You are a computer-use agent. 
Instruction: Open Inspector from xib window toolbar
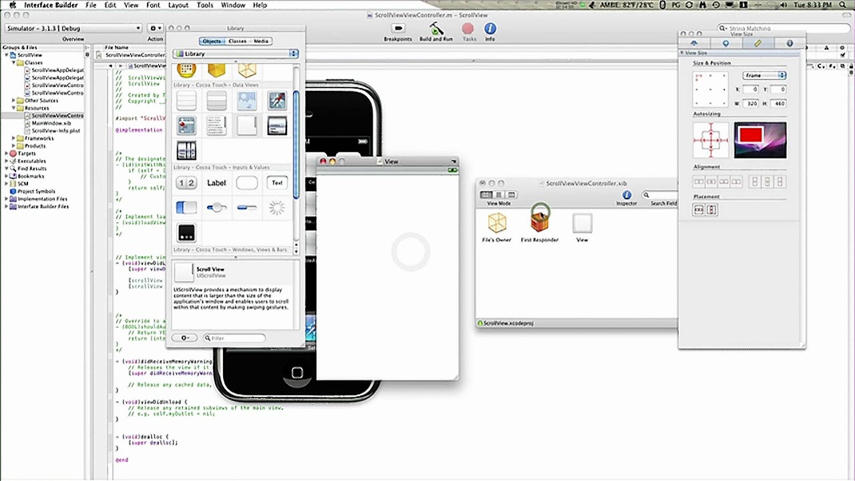pyautogui.click(x=627, y=195)
